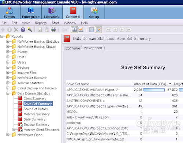The width and height of the screenshot is (183, 143).
Task: Open Monthly Summary report
Action: [37, 114]
